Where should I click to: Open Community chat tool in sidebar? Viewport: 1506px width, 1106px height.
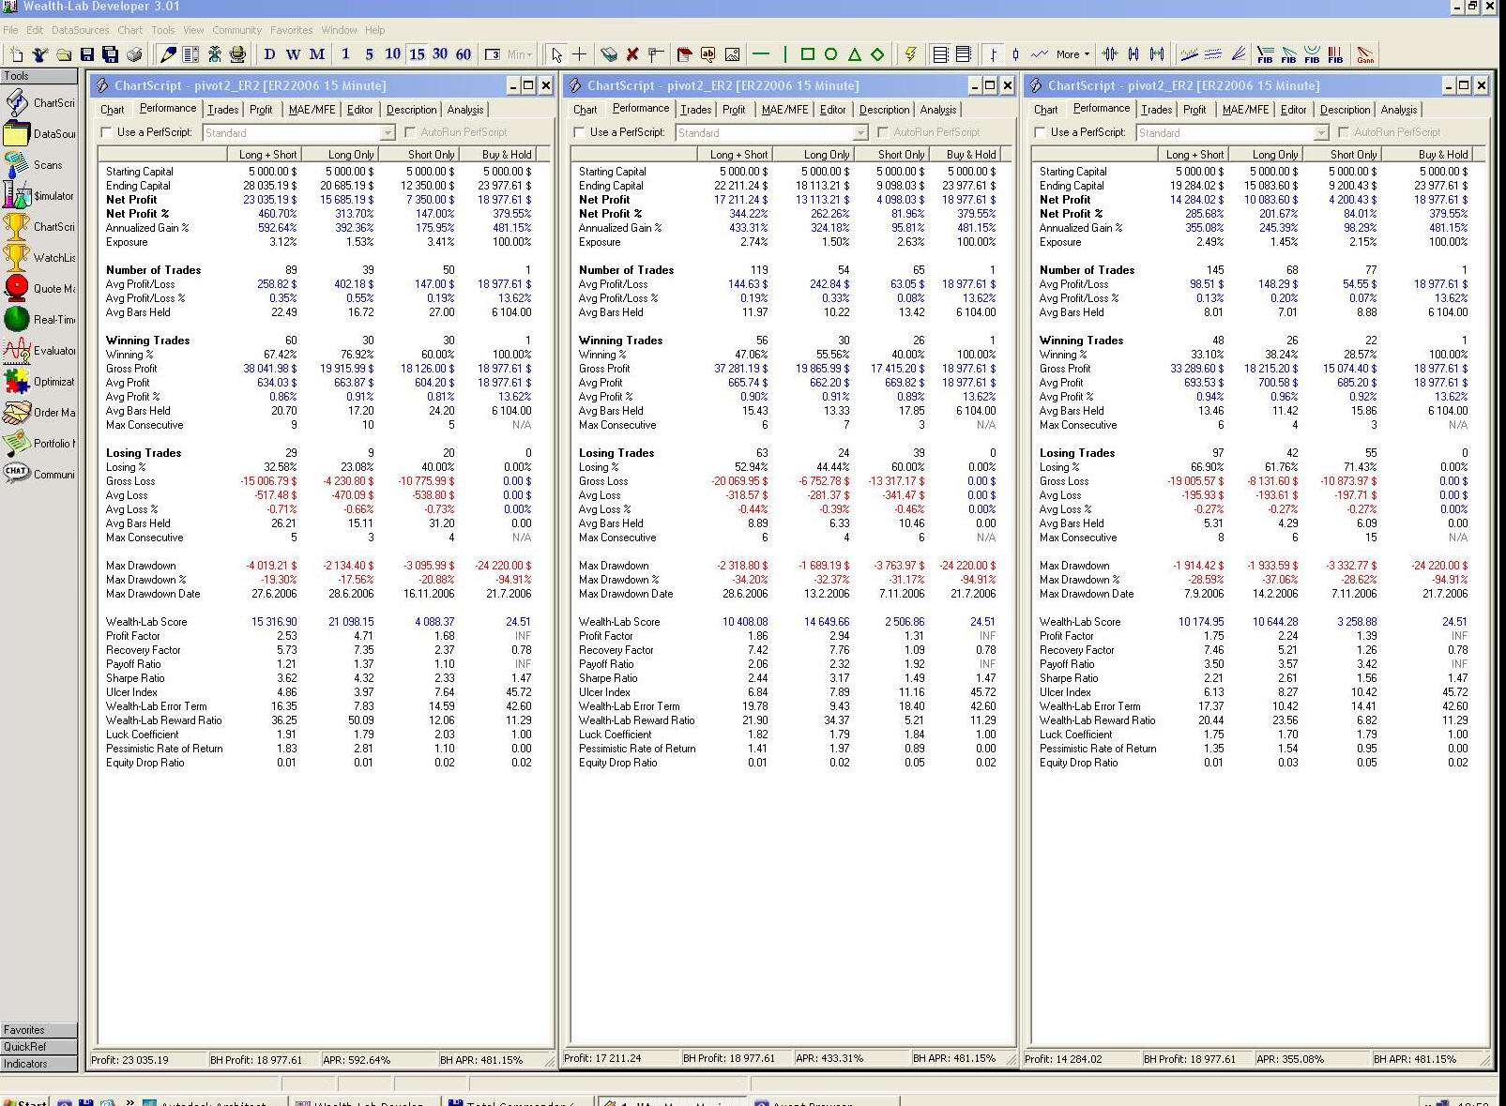point(38,474)
